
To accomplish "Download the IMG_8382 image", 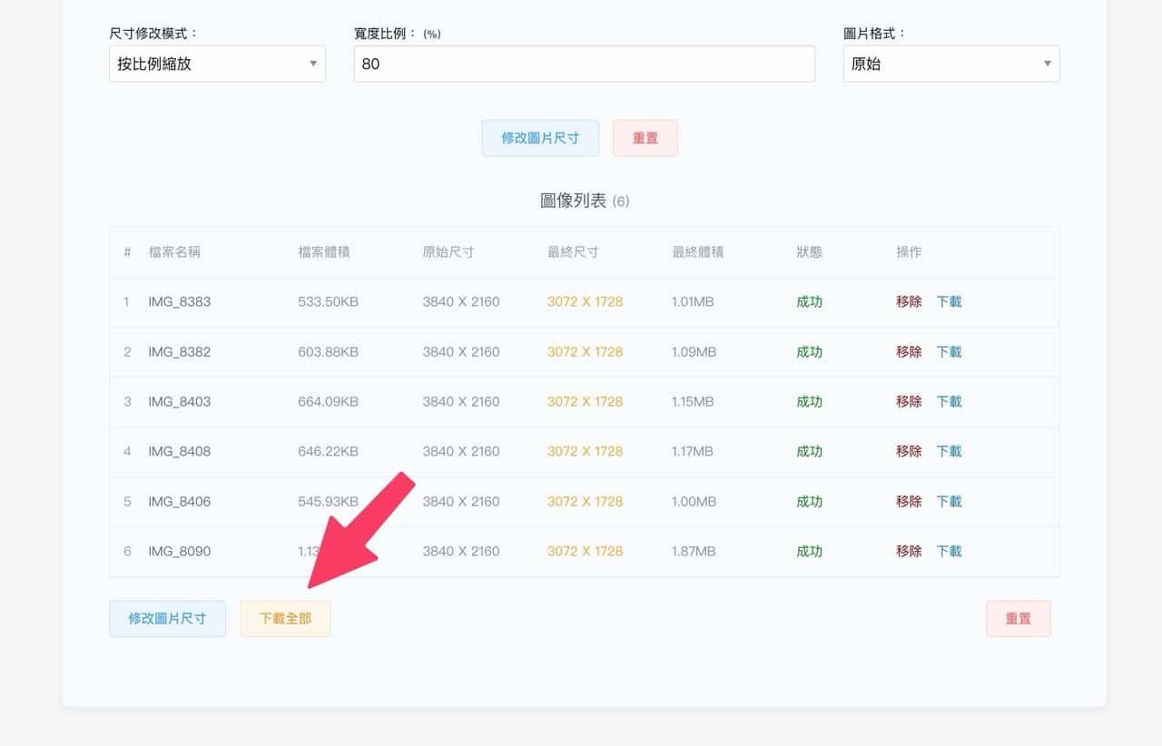I will 949,352.
